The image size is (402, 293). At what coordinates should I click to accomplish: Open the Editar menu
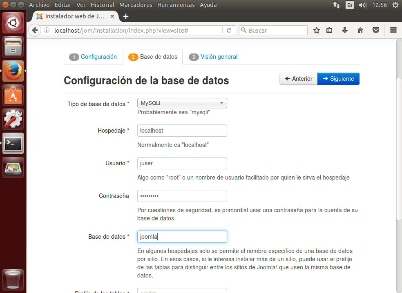(63, 5)
